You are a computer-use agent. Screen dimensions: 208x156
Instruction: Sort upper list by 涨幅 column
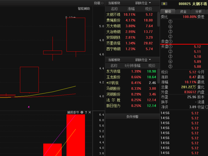pyautogui.click(x=131, y=9)
